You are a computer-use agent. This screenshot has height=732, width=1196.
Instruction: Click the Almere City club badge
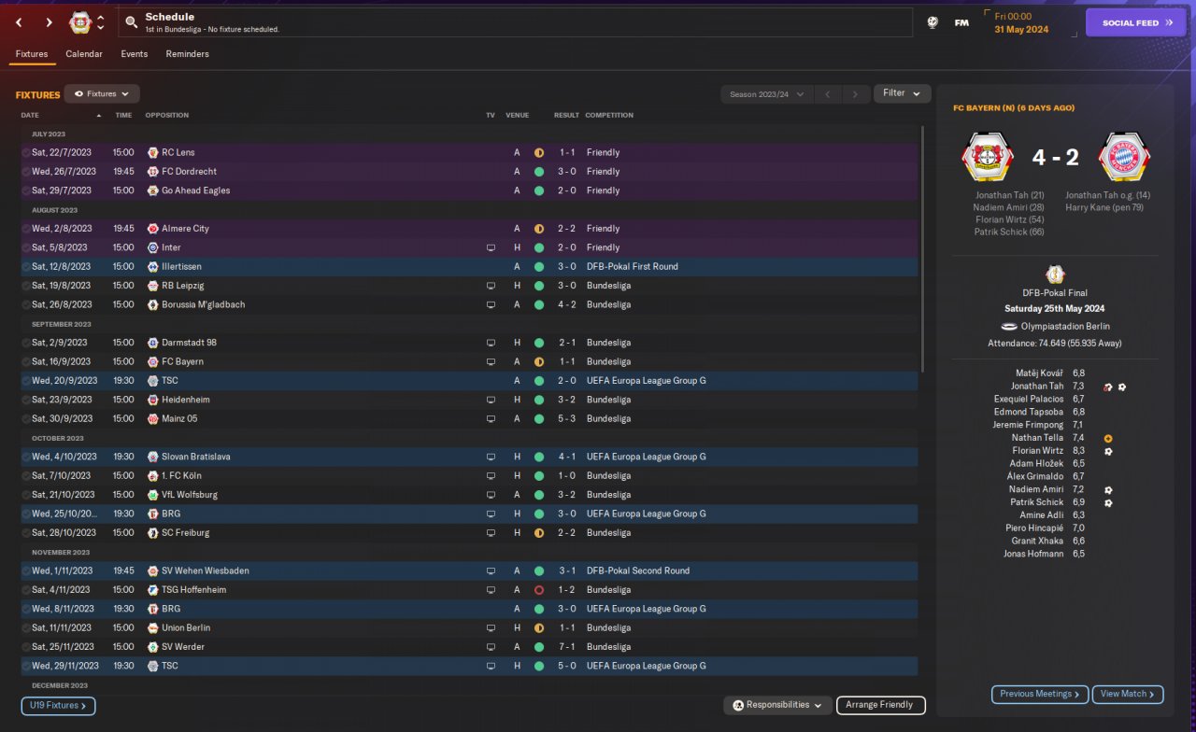[153, 229]
